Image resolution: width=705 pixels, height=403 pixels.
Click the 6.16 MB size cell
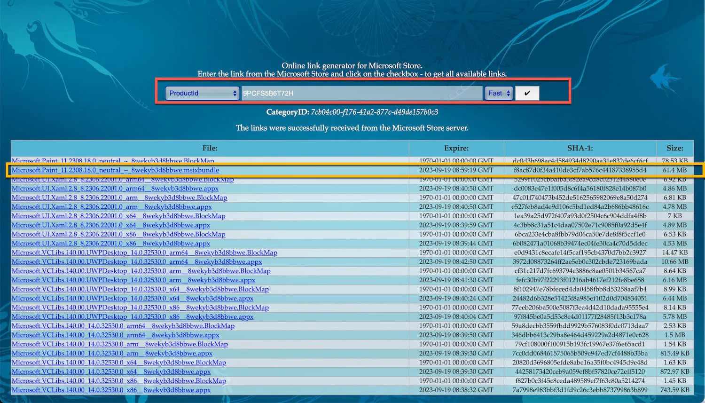(x=675, y=280)
